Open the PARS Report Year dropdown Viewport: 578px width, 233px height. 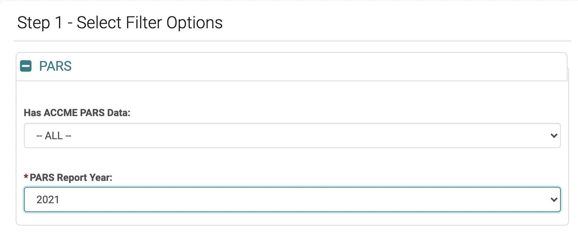pos(292,200)
